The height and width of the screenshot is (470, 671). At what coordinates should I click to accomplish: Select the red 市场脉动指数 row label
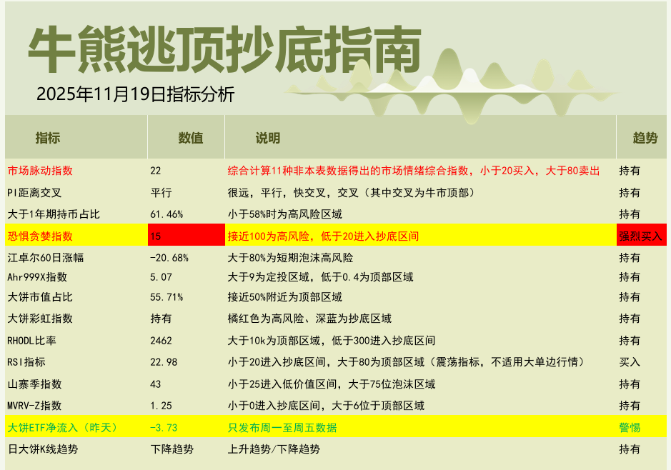40,171
